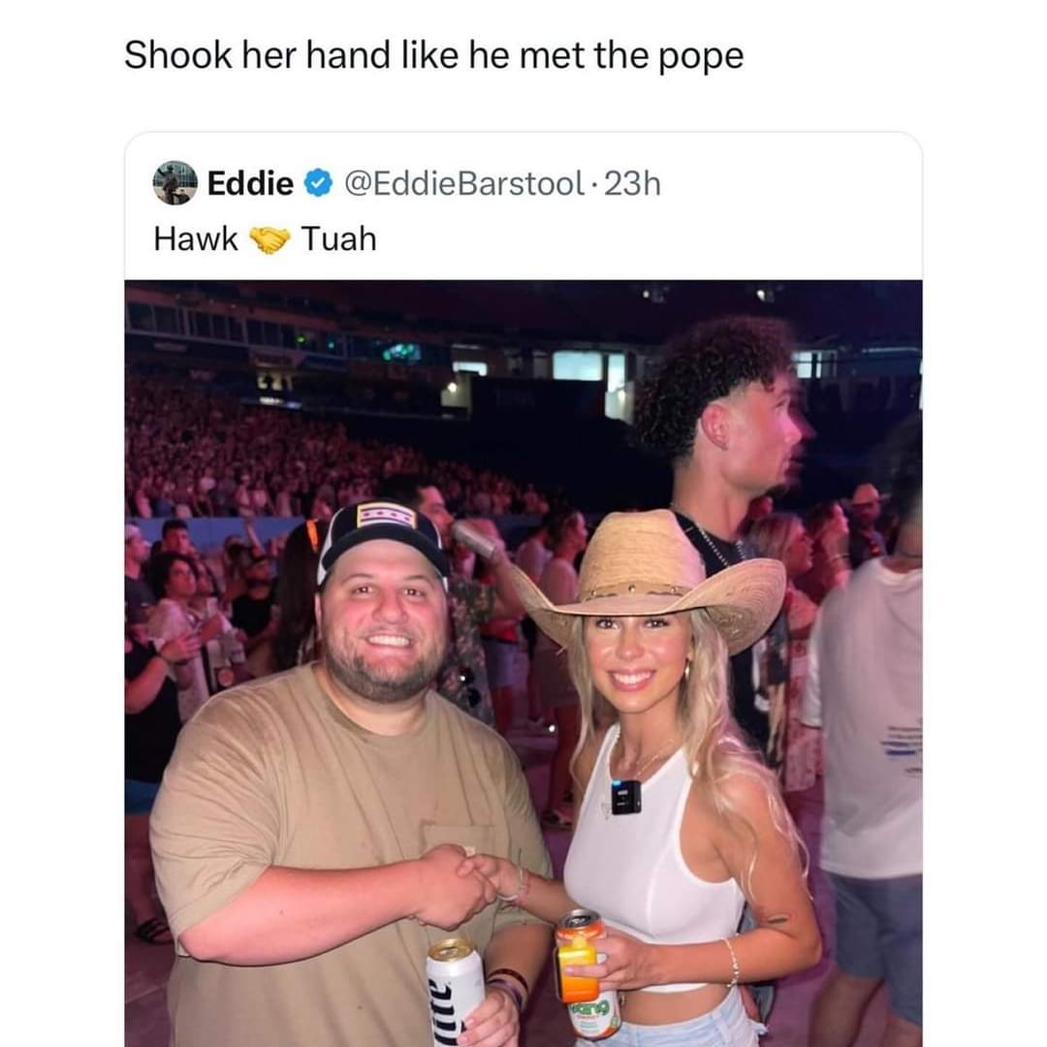Open Eddie's profile avatar picture
The image size is (1047, 1047).
[174, 183]
